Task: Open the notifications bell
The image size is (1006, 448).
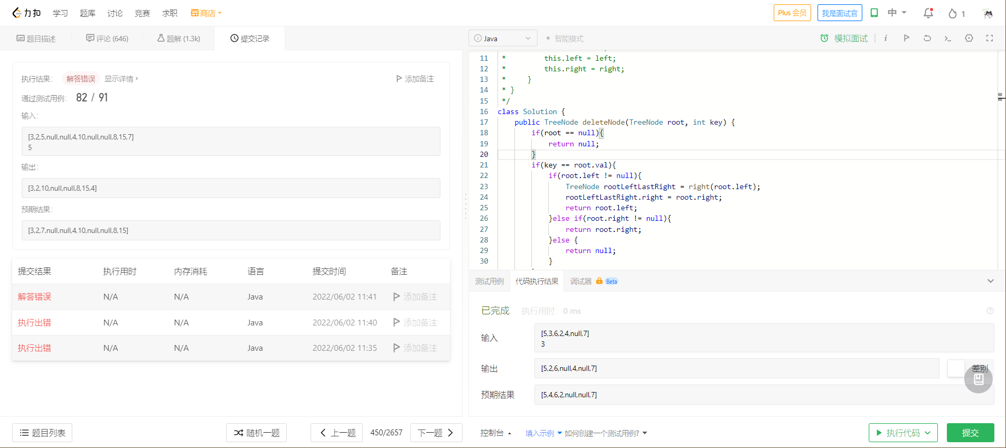Action: pos(928,13)
